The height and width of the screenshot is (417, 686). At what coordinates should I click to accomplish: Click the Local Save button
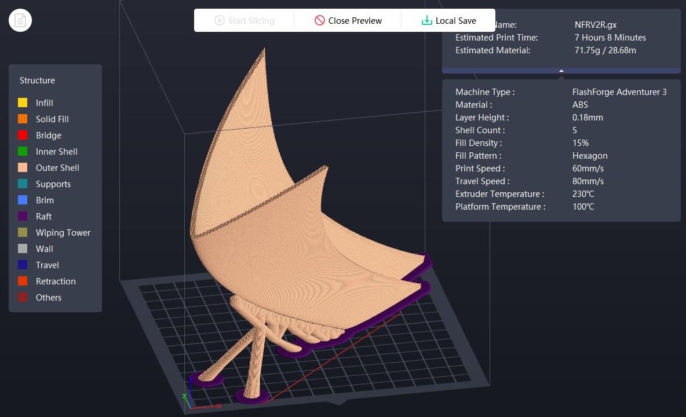pos(448,20)
